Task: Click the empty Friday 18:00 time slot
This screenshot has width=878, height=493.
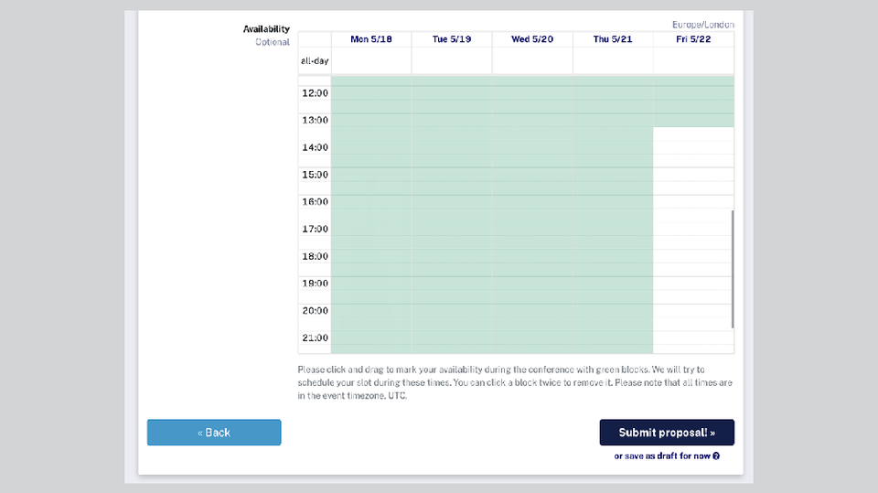Action: 693,256
